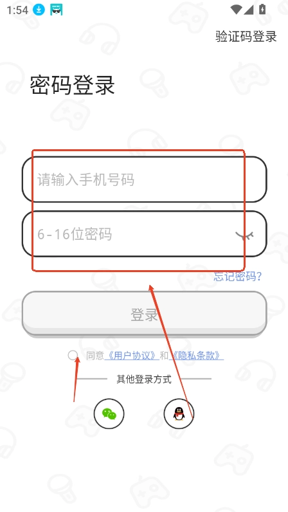Focus the 请输入手机号码 phone field
This screenshot has width=288, height=512.
point(144,179)
